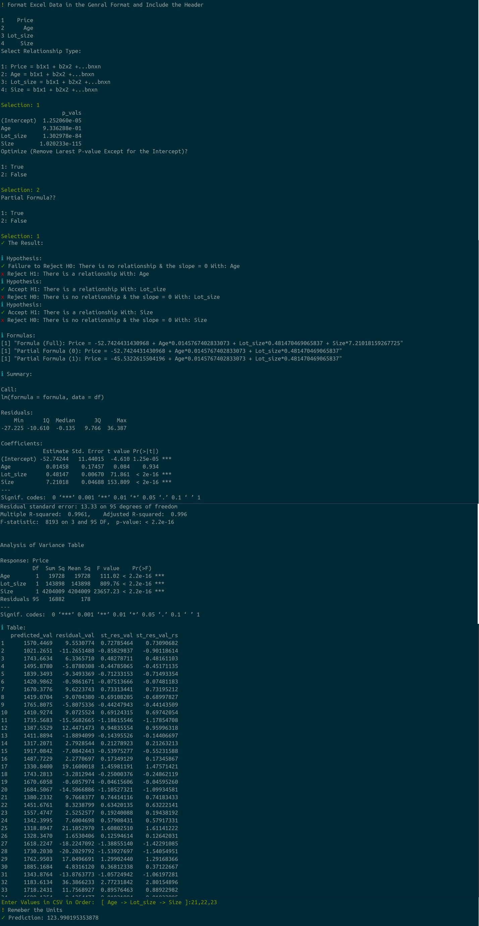
Task: Click the 'st_res_val_rs' column header
Action: 157,635
